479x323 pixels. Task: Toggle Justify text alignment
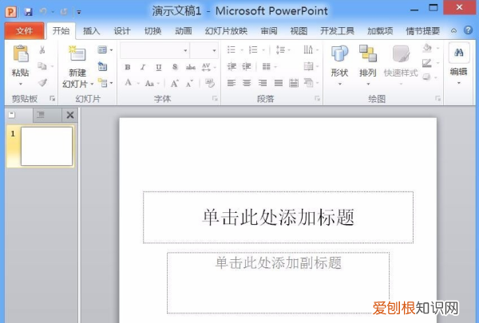click(279, 83)
